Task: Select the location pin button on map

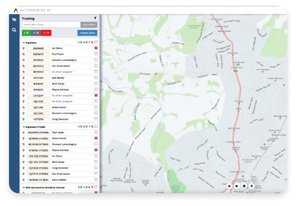Action: pyautogui.click(x=252, y=186)
